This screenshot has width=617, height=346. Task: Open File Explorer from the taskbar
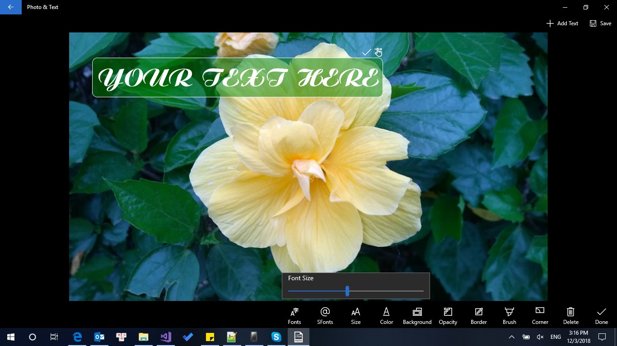click(143, 337)
